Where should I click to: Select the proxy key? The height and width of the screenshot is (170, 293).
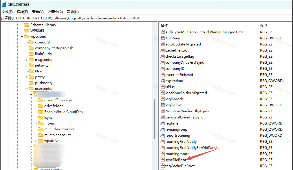pos(40,77)
